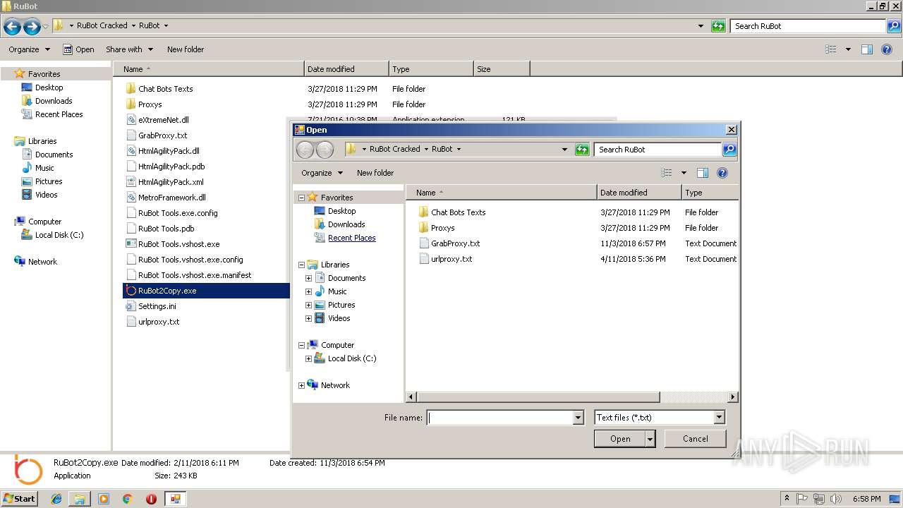Click the Start button
The image size is (903, 508).
tap(19, 499)
